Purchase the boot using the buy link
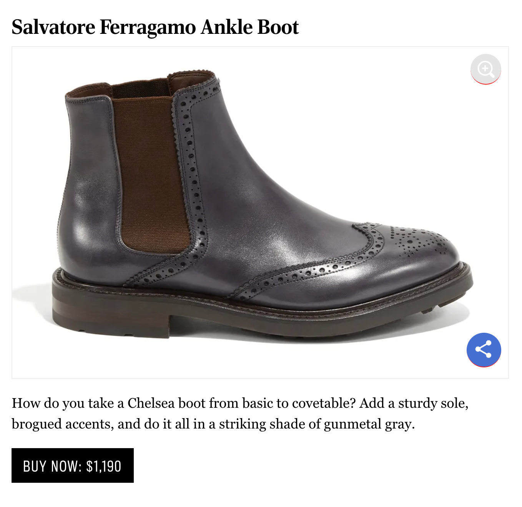 tap(73, 465)
